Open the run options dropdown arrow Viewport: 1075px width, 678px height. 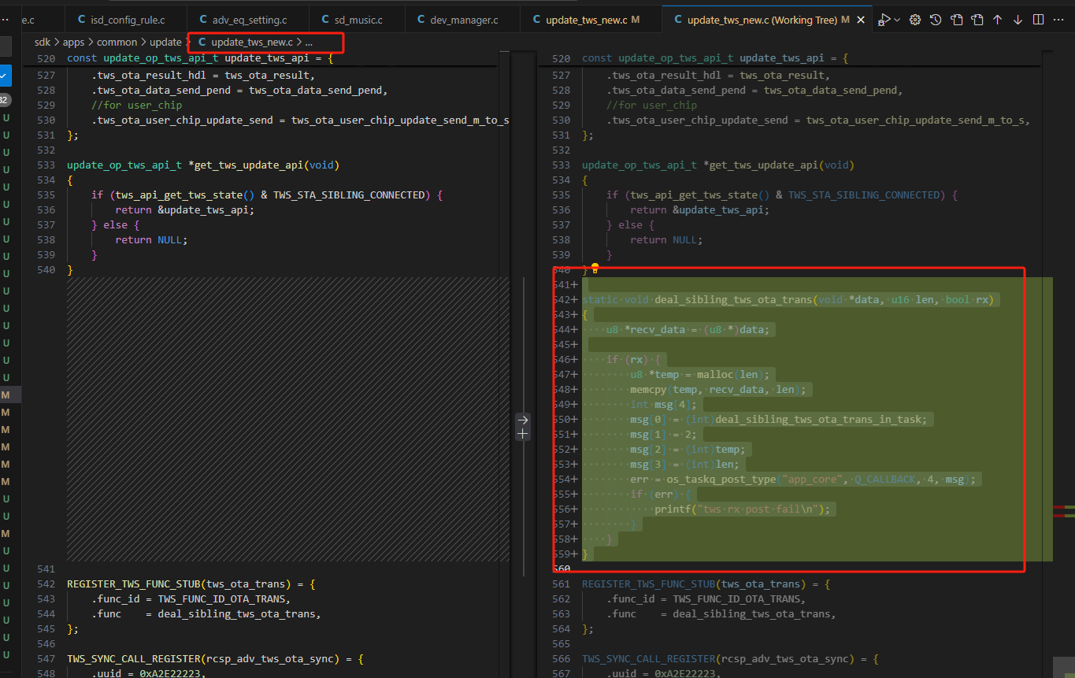point(896,20)
